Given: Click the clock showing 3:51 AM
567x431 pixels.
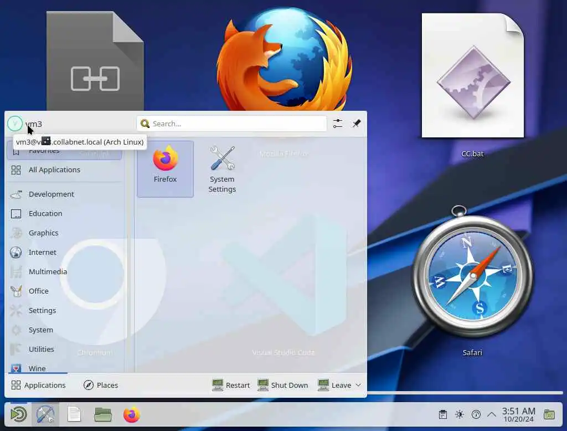Looking at the screenshot, I should click(518, 415).
